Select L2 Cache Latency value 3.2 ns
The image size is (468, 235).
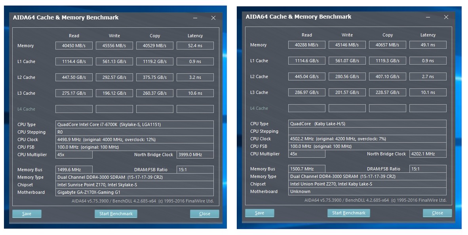[x=195, y=77]
